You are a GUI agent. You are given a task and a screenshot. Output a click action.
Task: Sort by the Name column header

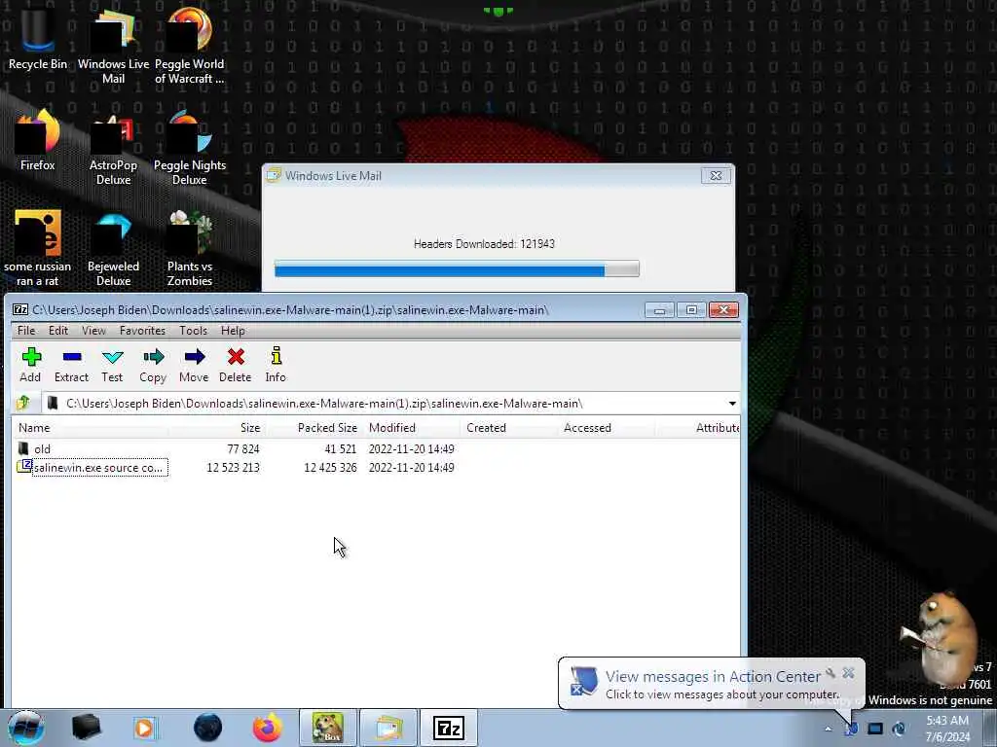89,428
